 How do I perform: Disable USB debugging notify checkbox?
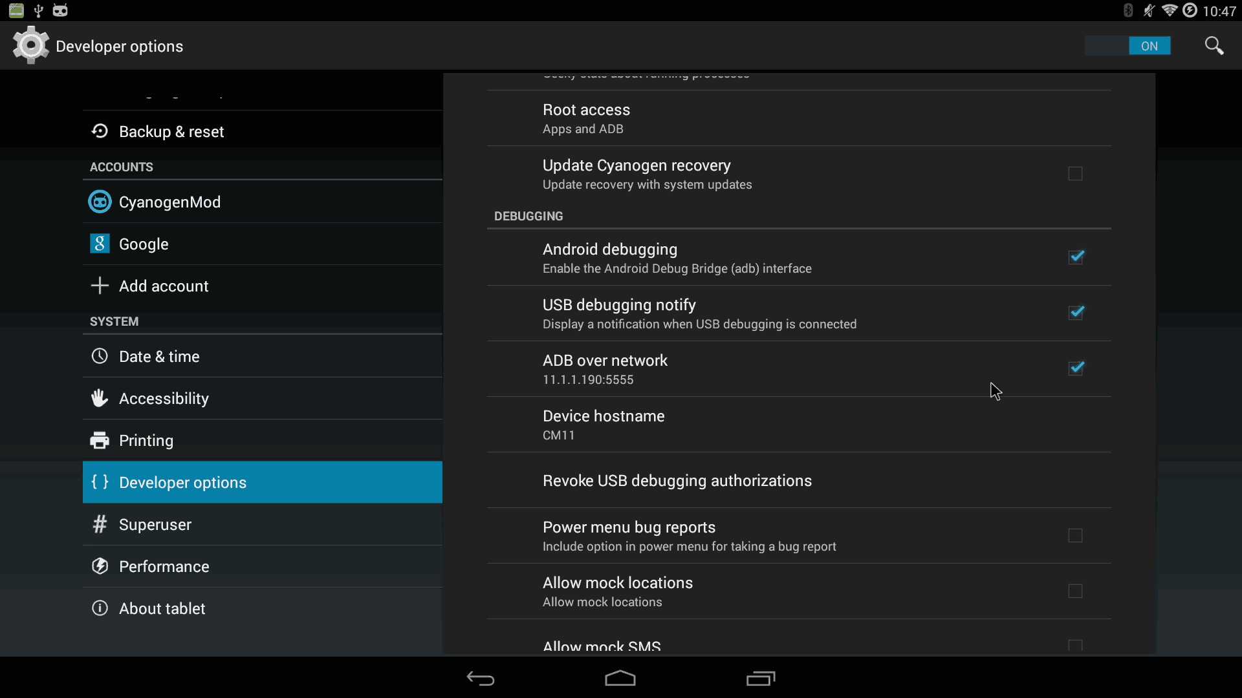click(1075, 312)
